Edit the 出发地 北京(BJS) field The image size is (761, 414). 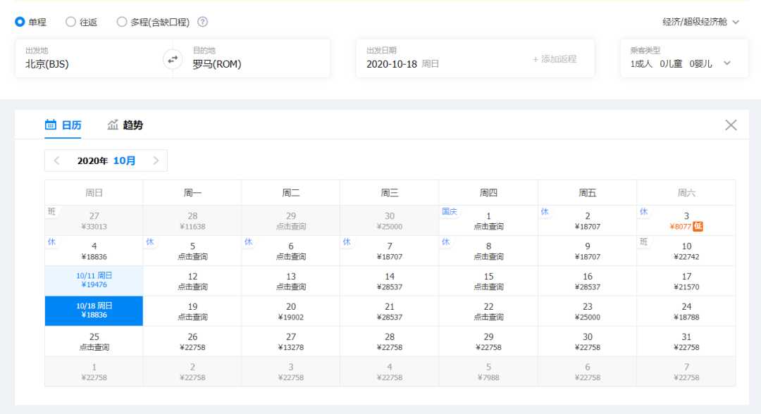click(89, 58)
